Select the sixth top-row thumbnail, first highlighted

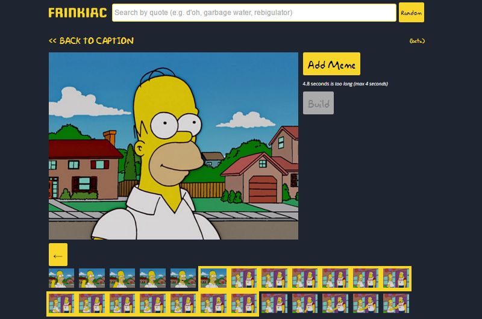[x=214, y=278]
